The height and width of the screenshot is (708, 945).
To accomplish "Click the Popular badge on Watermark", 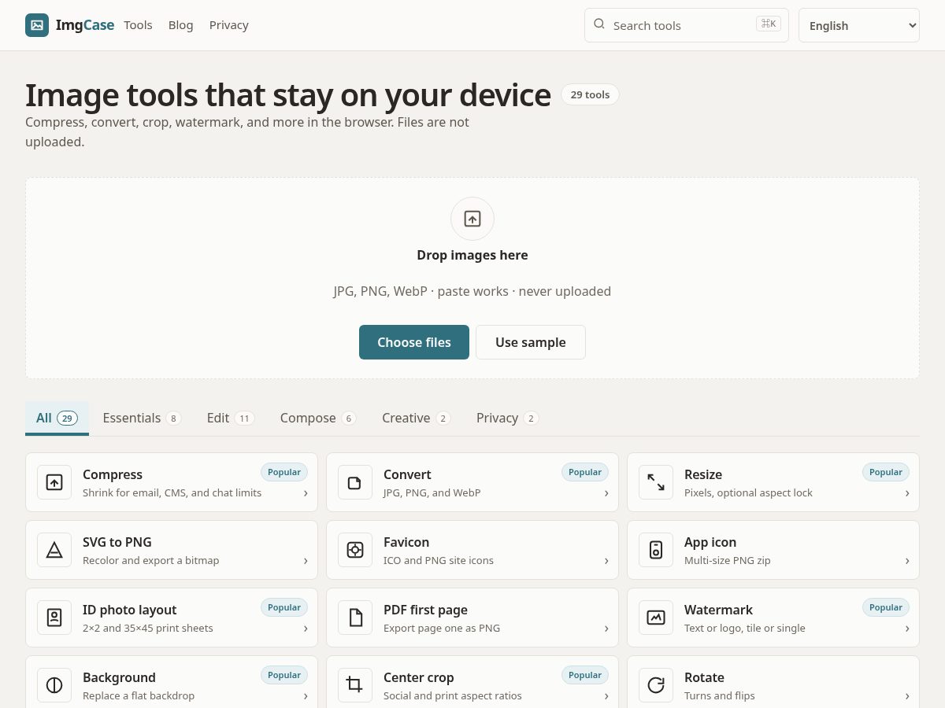I will pyautogui.click(x=886, y=607).
